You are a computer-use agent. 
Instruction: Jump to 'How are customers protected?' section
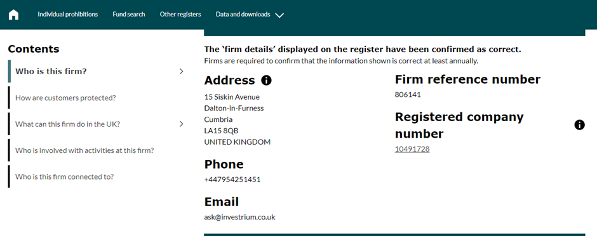(x=65, y=98)
